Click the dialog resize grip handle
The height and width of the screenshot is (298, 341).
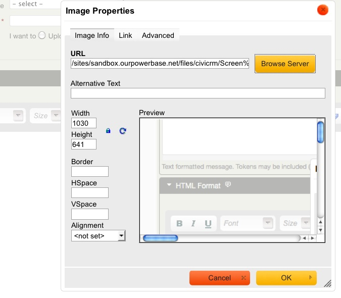click(327, 283)
